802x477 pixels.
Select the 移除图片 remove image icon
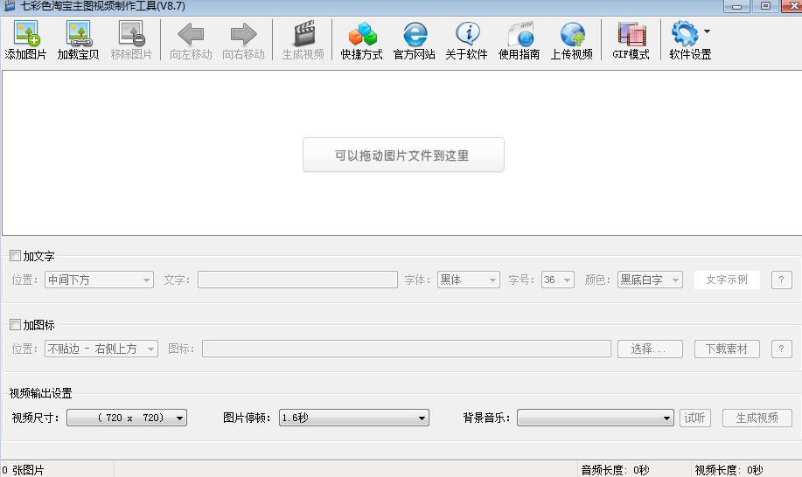click(x=131, y=34)
